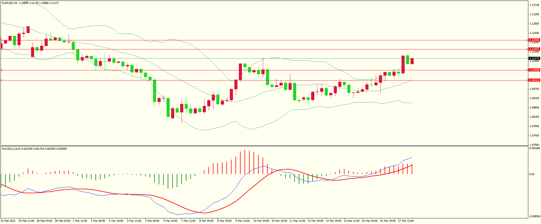Click the 1.07450 price axis label
Screen dimensions: 541x224
pyautogui.click(x=535, y=136)
